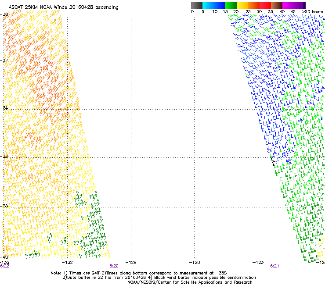This screenshot has width=325, height=285.
Task: Click the blue 10–15 knots color bar segment
Action: pyautogui.click(x=220, y=5)
